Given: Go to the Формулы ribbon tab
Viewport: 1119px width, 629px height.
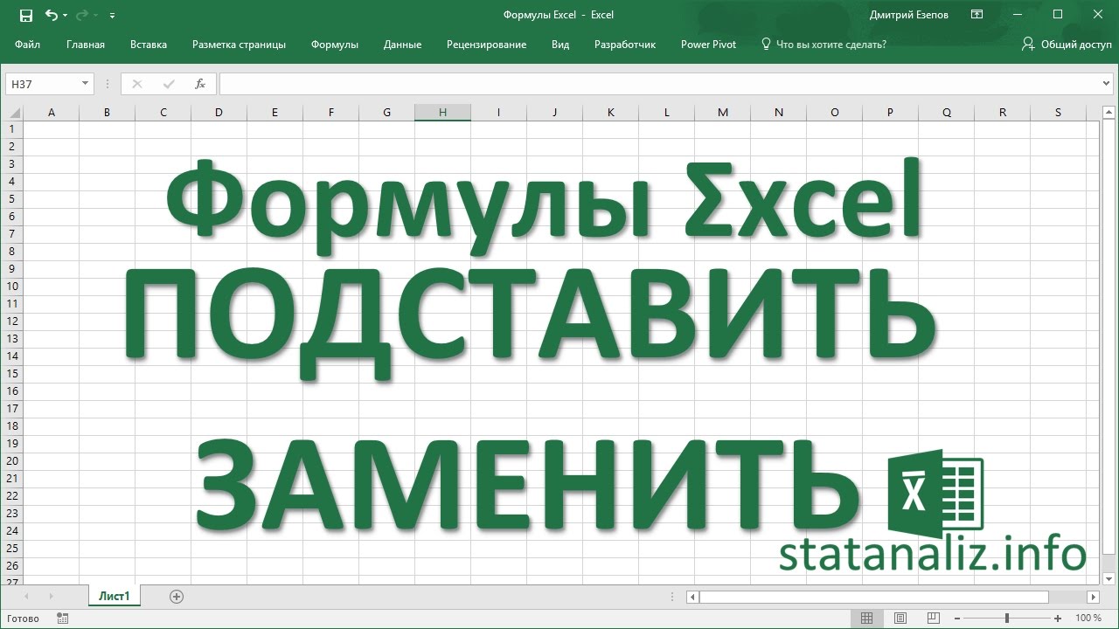Looking at the screenshot, I should [335, 45].
